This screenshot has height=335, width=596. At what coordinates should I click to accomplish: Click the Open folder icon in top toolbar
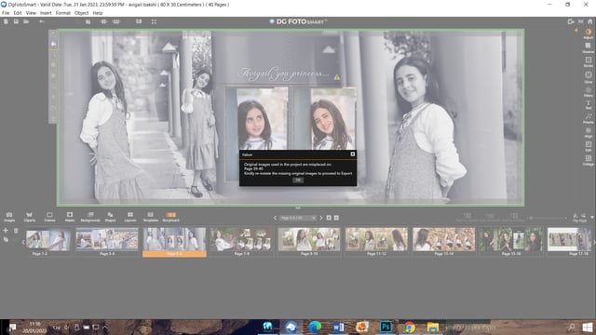[x=26, y=21]
